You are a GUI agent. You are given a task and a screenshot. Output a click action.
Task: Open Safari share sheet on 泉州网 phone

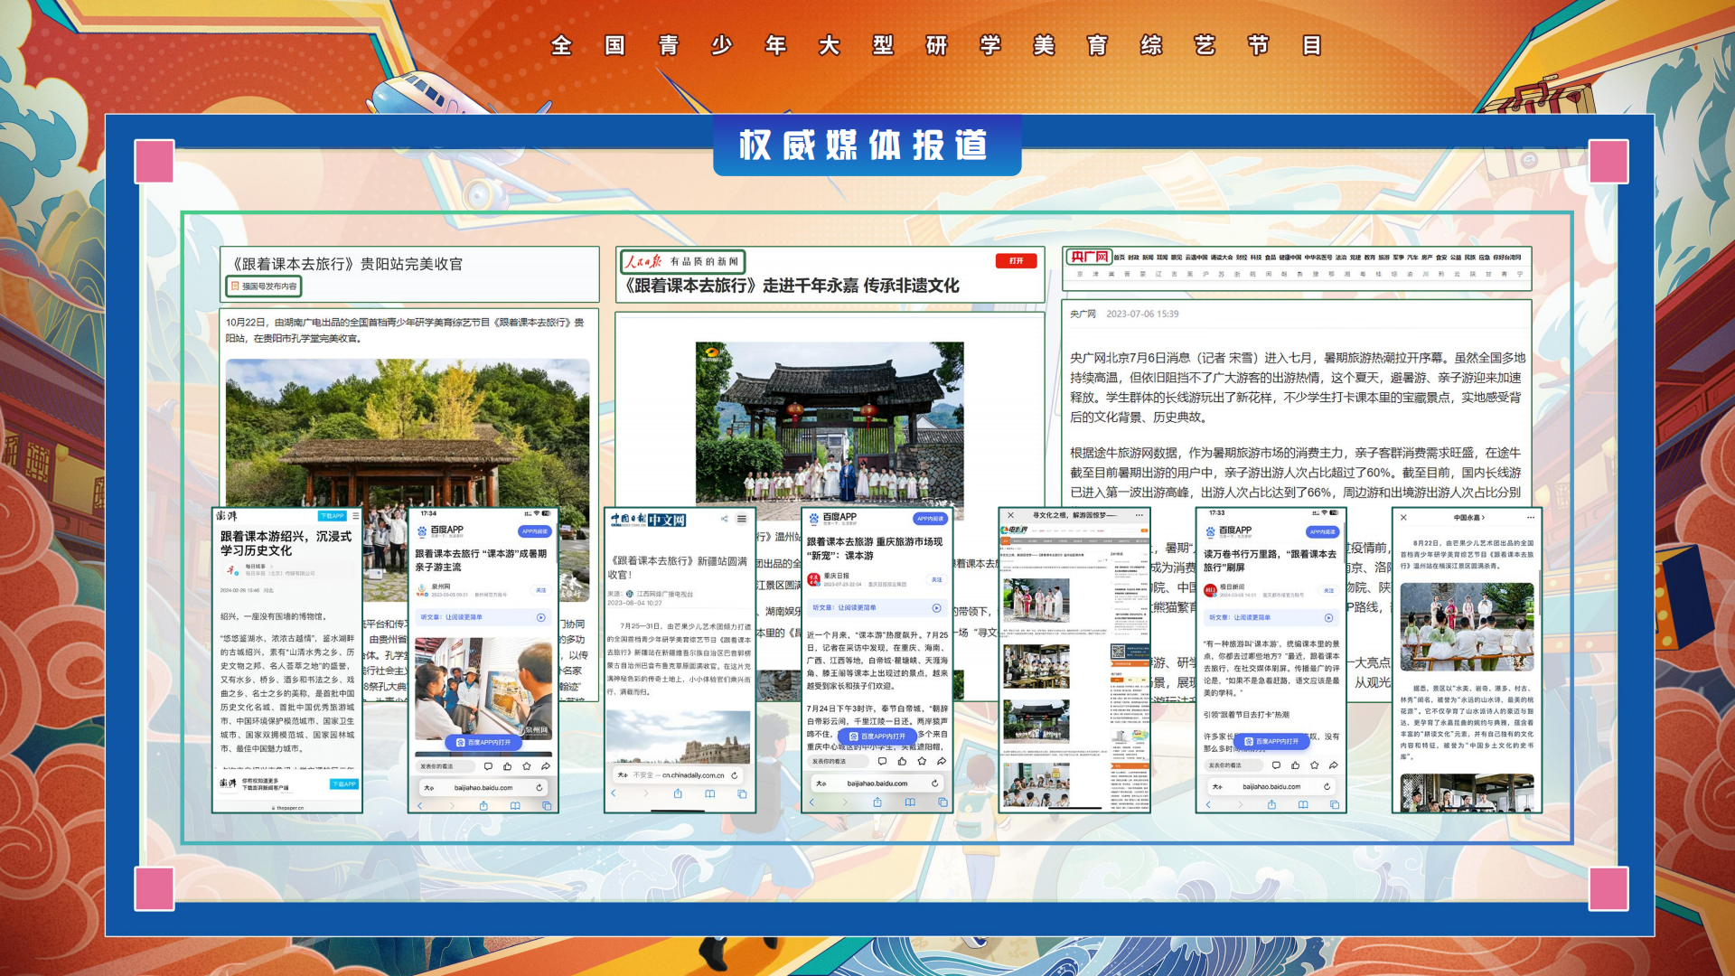click(483, 805)
